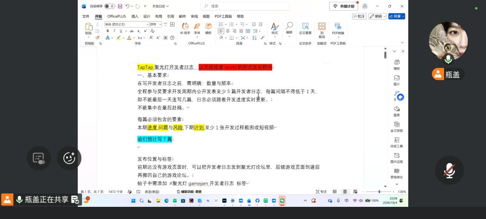486x219 pixels.
Task: Click the 升级计划 upgrade plan button
Action: click(344, 6)
